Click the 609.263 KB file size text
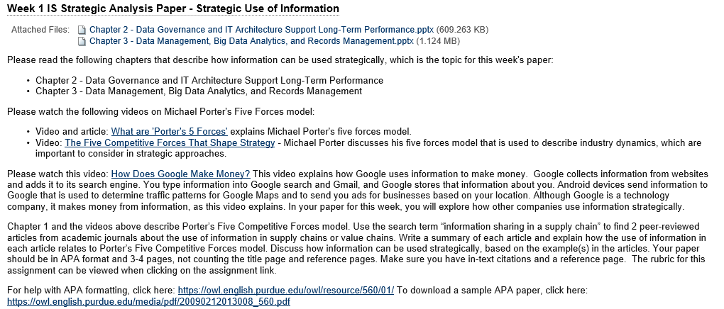The height and width of the screenshot is (309, 724). [x=462, y=30]
